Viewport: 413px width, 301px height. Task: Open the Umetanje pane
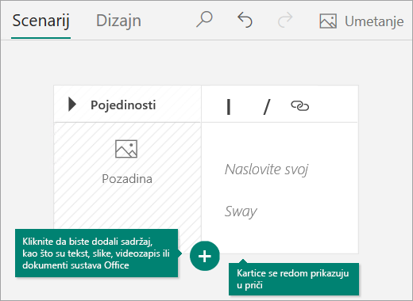[x=361, y=21]
